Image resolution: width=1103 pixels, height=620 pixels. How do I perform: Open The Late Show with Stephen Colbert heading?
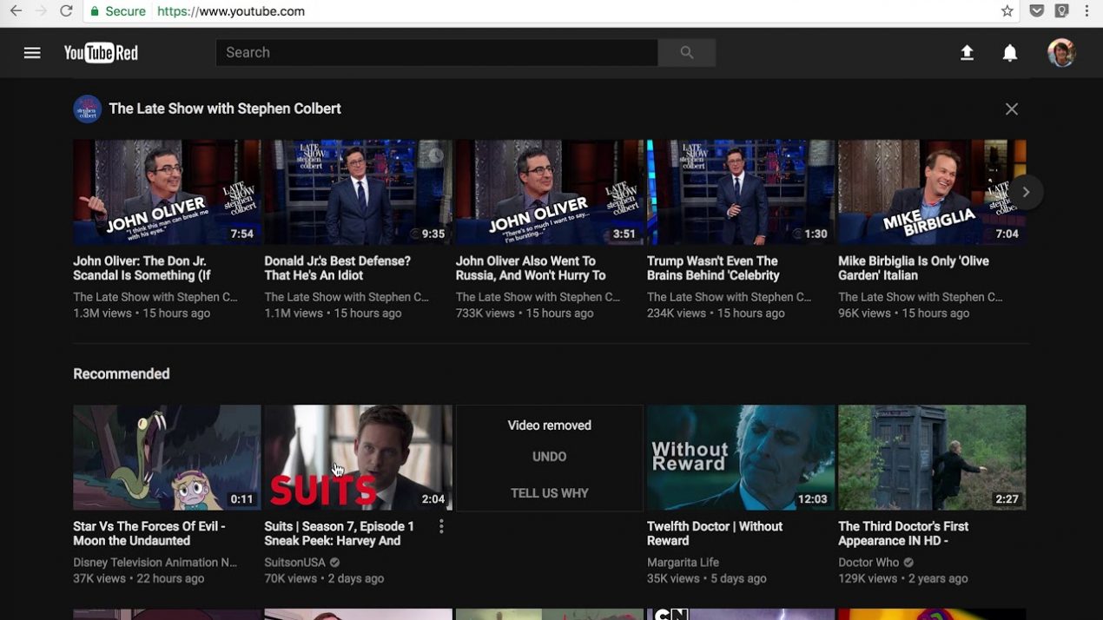pyautogui.click(x=225, y=109)
